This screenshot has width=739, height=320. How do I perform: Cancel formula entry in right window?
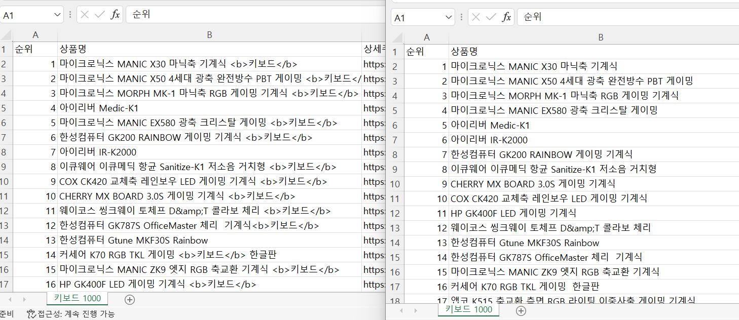point(475,17)
